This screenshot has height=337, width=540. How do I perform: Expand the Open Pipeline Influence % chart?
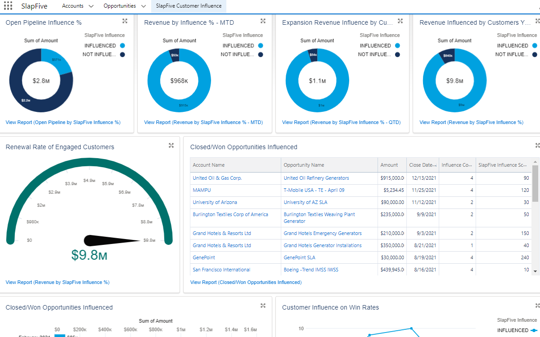(x=125, y=21)
